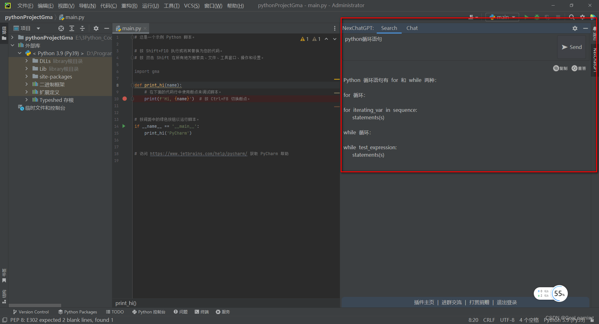The height and width of the screenshot is (324, 599).
Task: Jump to next highlighted error down-arrow
Action: (335, 39)
